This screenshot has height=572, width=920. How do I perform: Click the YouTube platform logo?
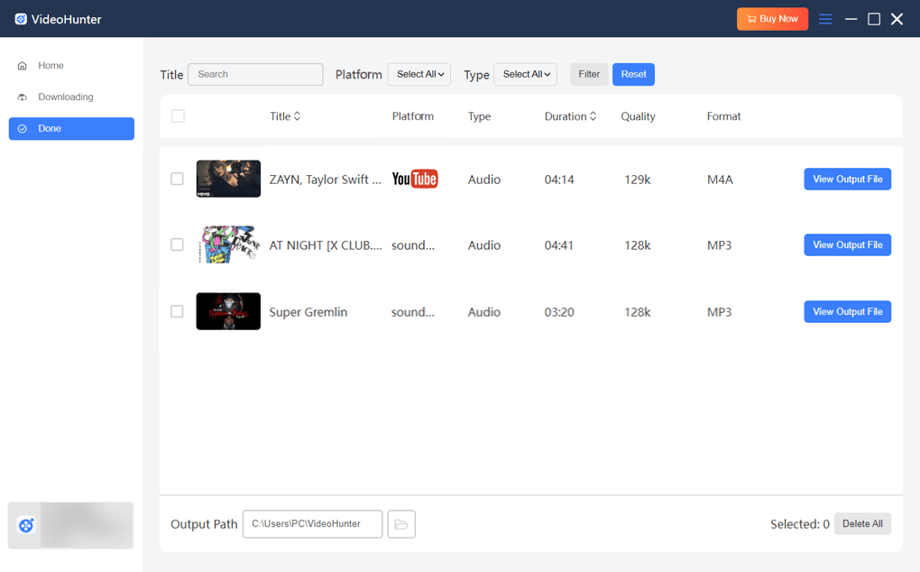414,180
